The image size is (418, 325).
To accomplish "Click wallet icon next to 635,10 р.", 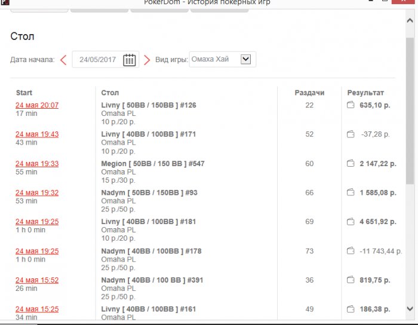I will pyautogui.click(x=351, y=105).
